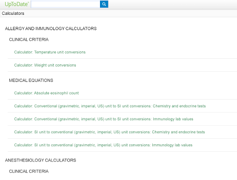Screen dimensions: 237x180
Task: Select Clinical Criteria heading under Anesthesiology
Action: point(29,171)
